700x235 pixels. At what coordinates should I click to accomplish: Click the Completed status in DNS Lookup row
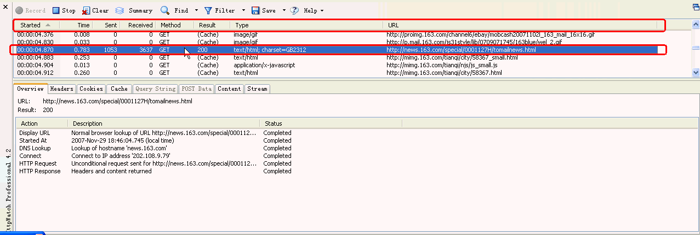277,148
